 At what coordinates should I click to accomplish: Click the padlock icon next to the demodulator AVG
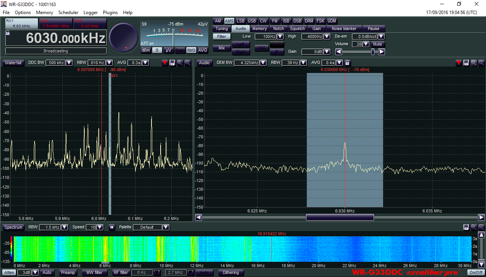point(347,63)
